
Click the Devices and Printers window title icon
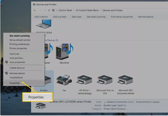[x=34, y=4]
